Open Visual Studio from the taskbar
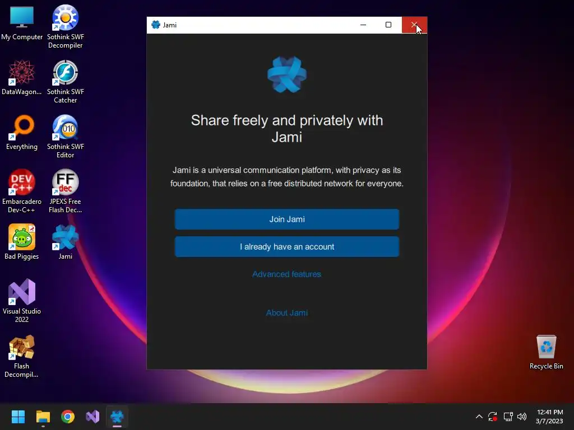574x430 pixels. point(92,417)
